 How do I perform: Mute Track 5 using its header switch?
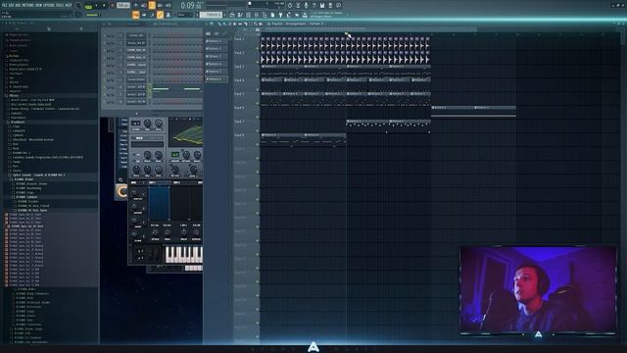click(x=258, y=103)
